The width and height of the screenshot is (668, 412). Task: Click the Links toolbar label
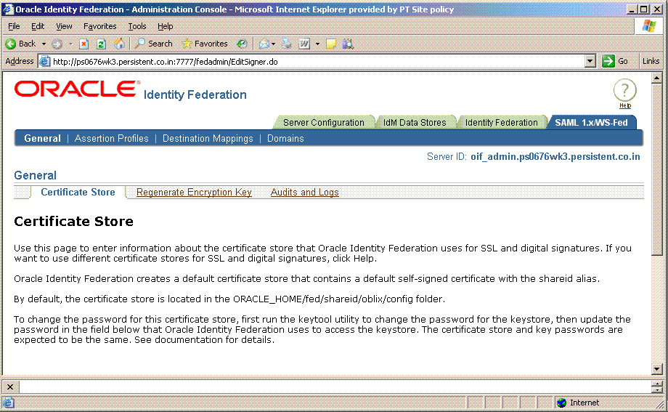651,62
